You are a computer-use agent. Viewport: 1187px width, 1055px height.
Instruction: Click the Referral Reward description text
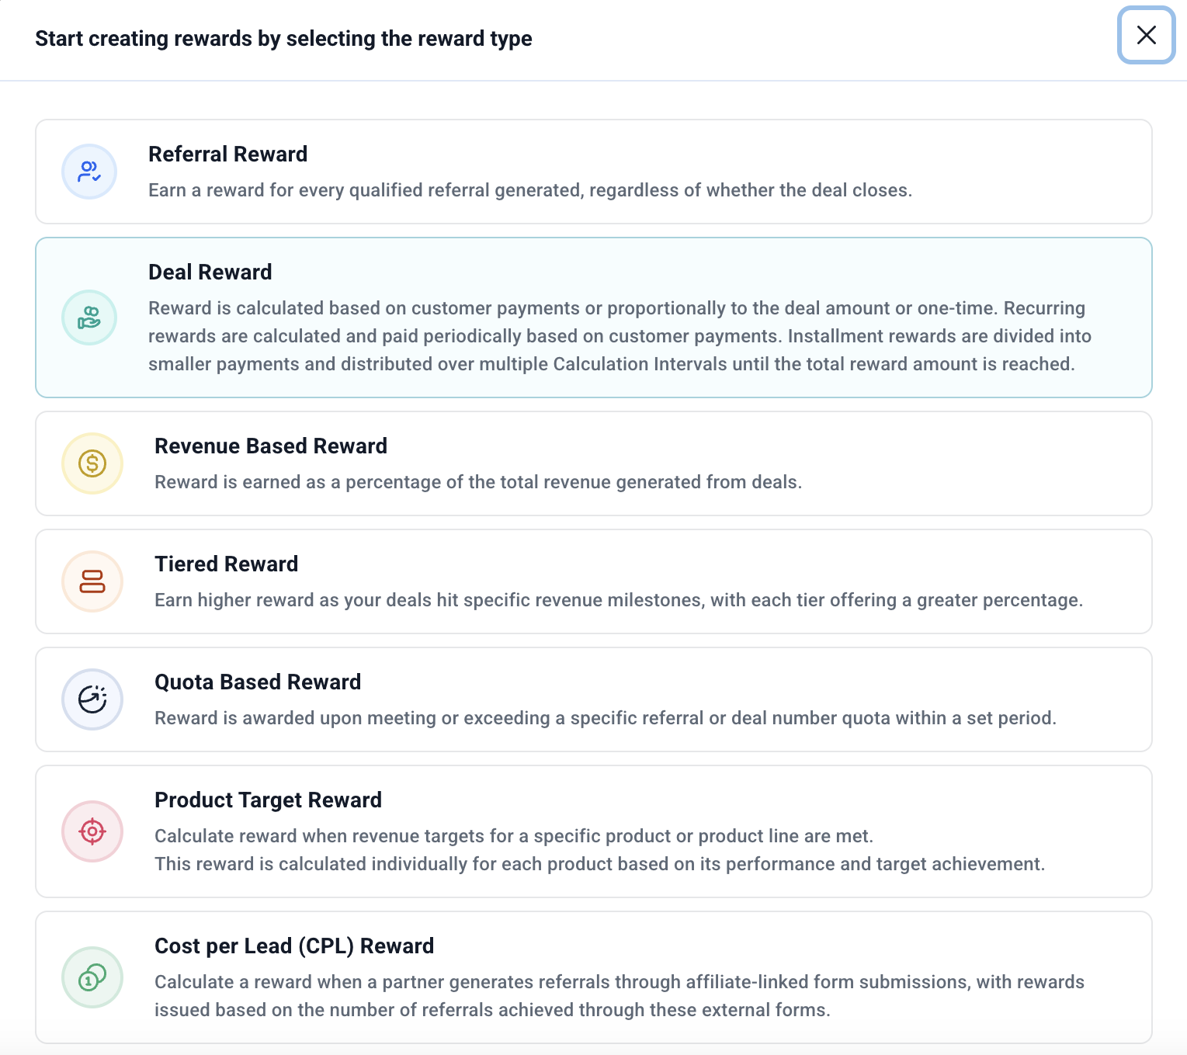[529, 190]
